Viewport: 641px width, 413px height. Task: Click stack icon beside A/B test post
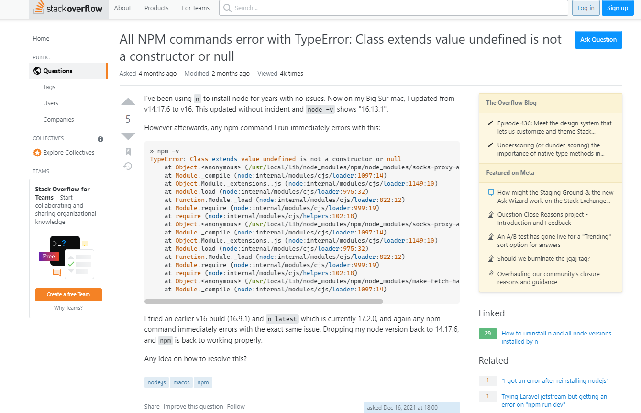click(x=490, y=237)
